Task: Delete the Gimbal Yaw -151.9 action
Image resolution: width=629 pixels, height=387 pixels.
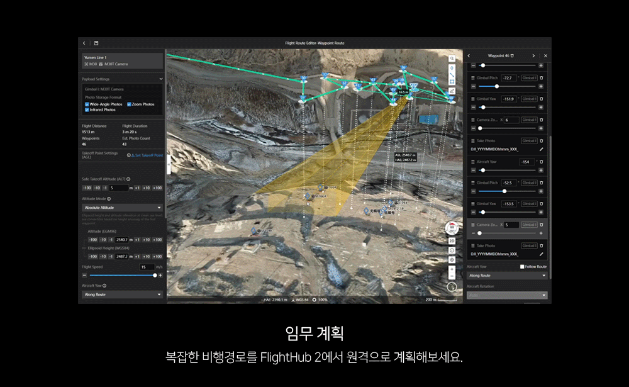Action: pyautogui.click(x=541, y=99)
